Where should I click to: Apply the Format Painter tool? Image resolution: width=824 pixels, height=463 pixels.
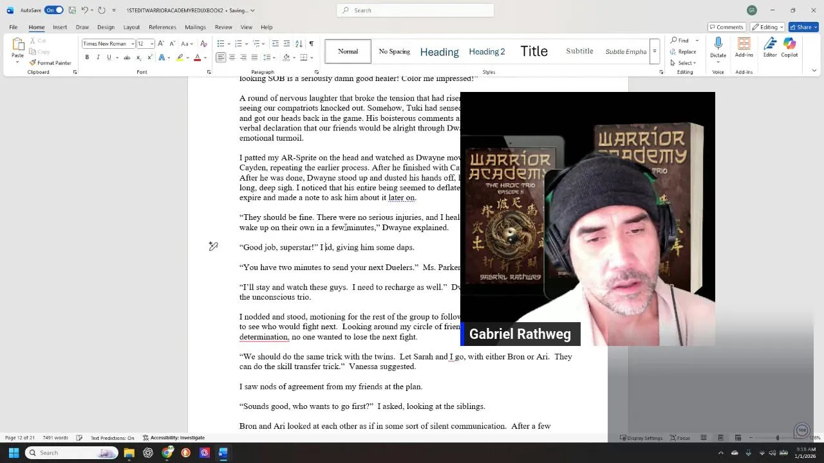50,63
